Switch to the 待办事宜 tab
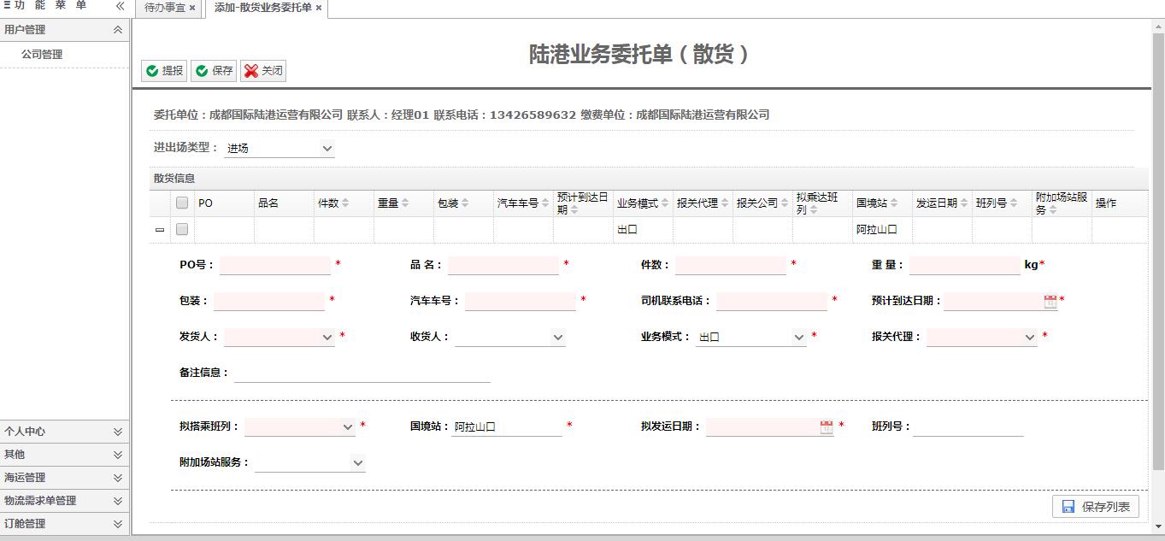 tap(164, 8)
